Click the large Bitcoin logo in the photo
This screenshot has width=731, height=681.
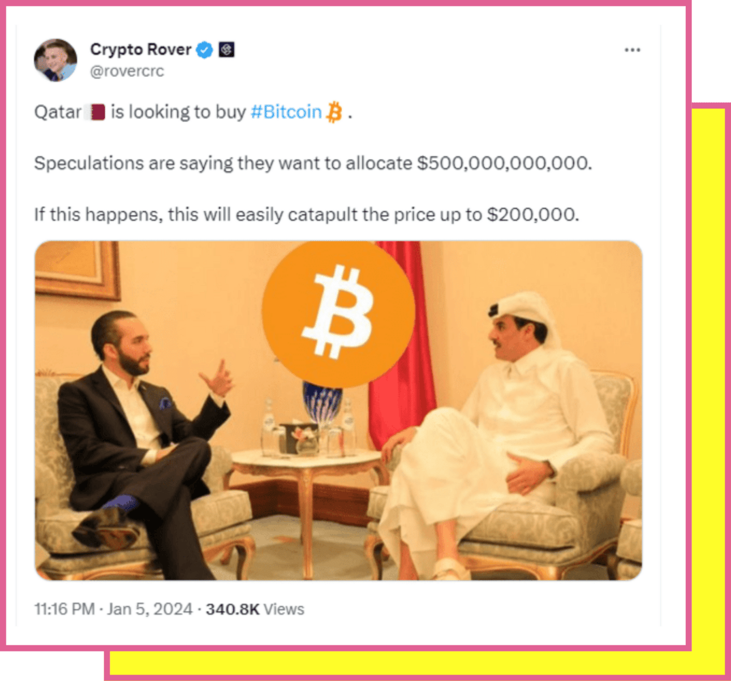[x=338, y=313]
